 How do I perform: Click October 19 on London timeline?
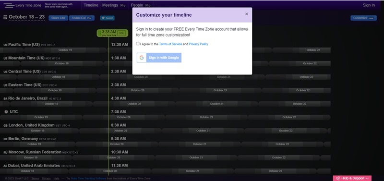38,131
